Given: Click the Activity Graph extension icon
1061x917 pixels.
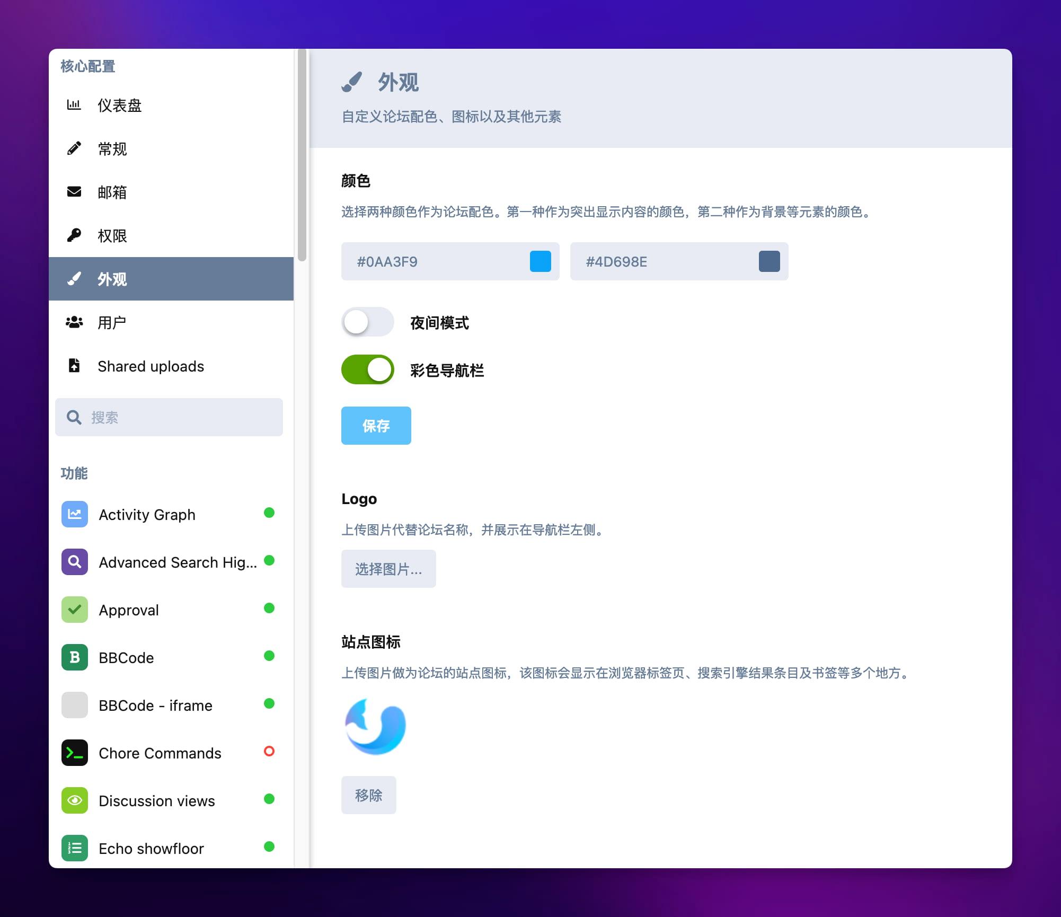Looking at the screenshot, I should 75,514.
